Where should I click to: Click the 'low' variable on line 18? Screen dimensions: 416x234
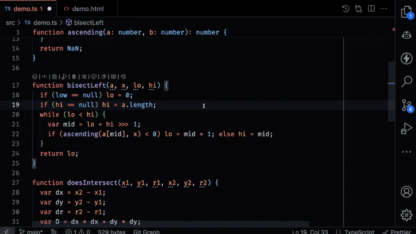coord(61,95)
